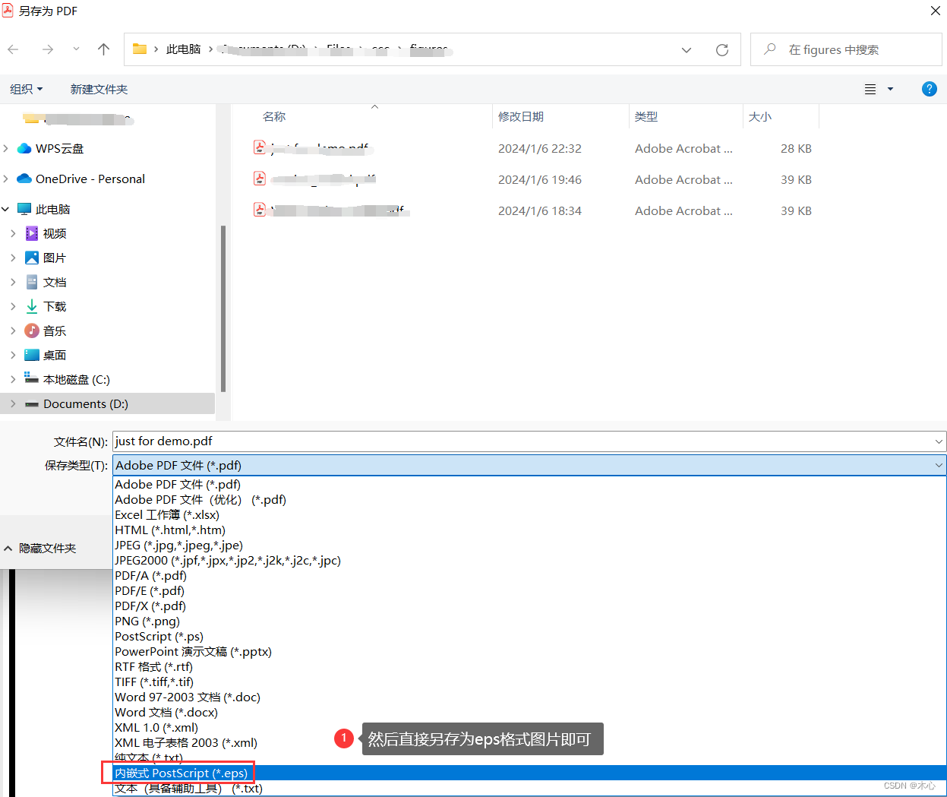Click the sidebar vertical scrollbar

coord(223,308)
